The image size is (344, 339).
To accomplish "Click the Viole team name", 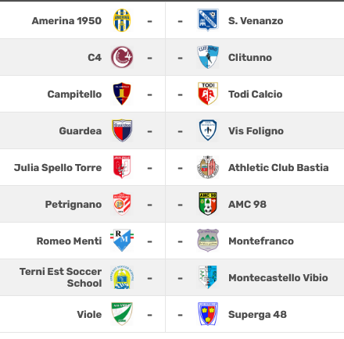I will pyautogui.click(x=89, y=315).
